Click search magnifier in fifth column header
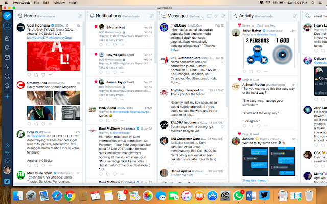 tap(308, 16)
